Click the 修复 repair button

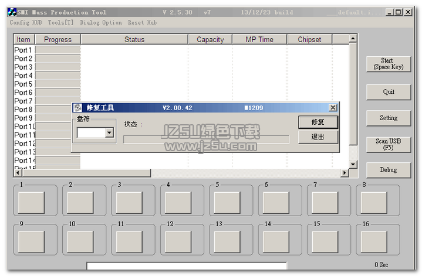pos(318,122)
